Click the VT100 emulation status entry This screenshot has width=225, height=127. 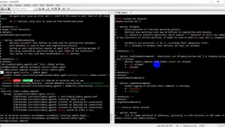(202, 126)
